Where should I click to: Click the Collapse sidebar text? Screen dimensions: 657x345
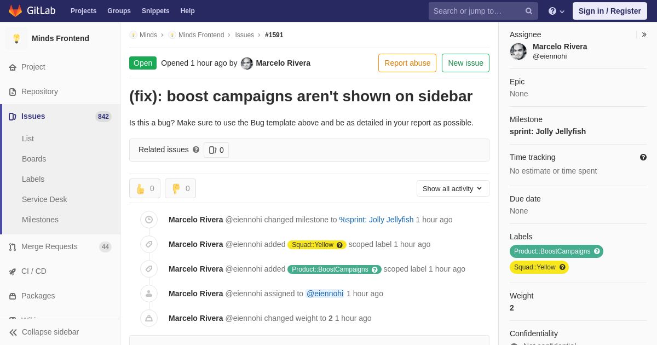(x=50, y=332)
